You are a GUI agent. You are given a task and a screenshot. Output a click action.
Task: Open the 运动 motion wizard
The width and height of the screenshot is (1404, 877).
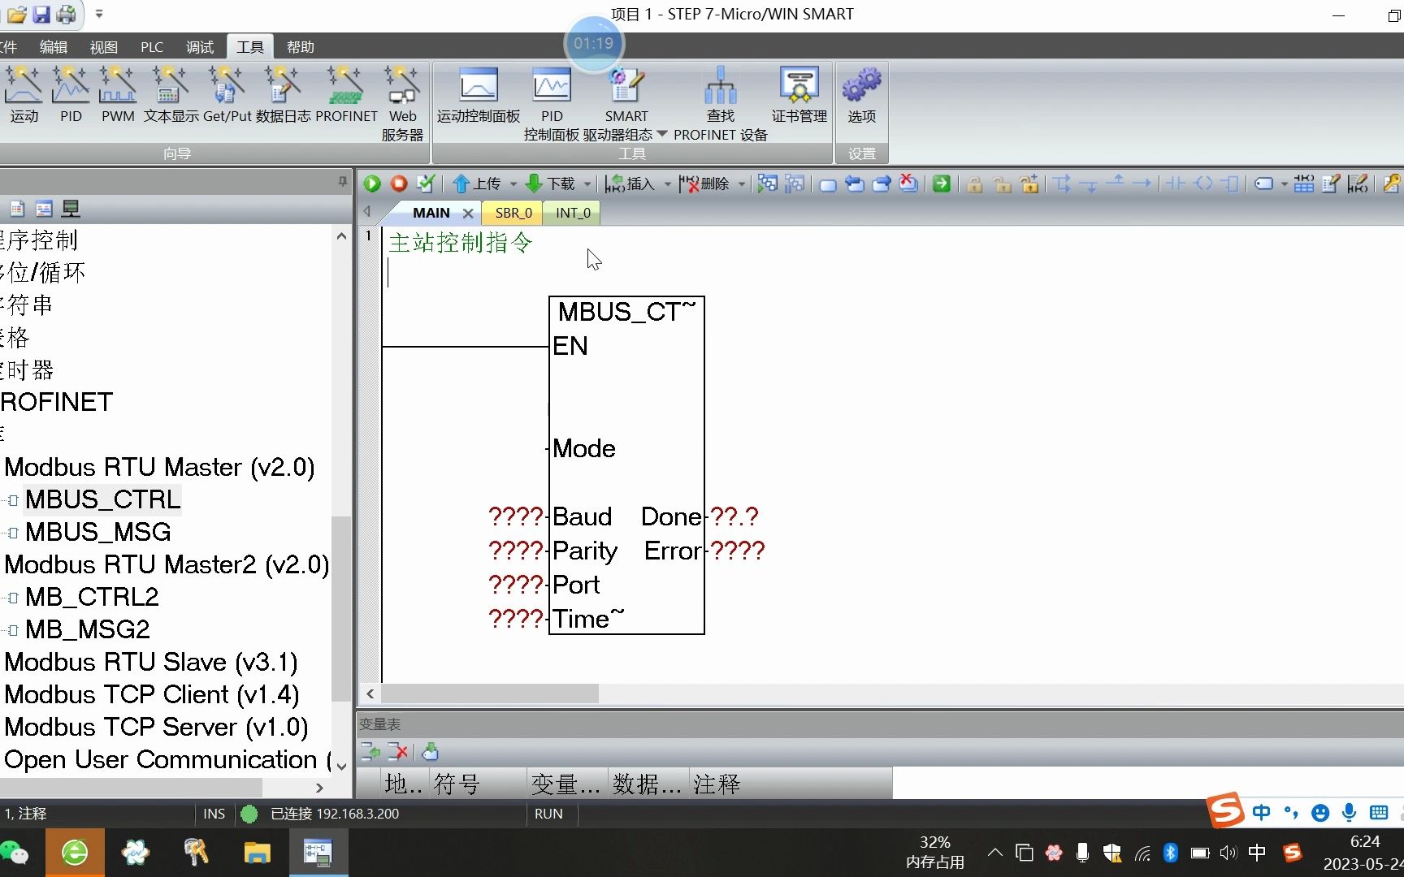tap(24, 95)
